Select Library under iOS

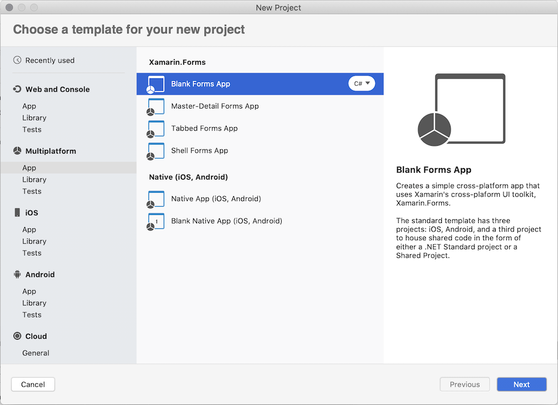click(x=34, y=241)
